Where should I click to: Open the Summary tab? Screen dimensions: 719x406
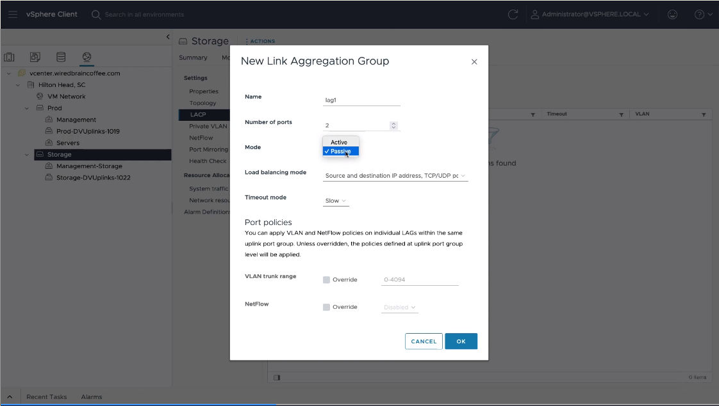193,58
